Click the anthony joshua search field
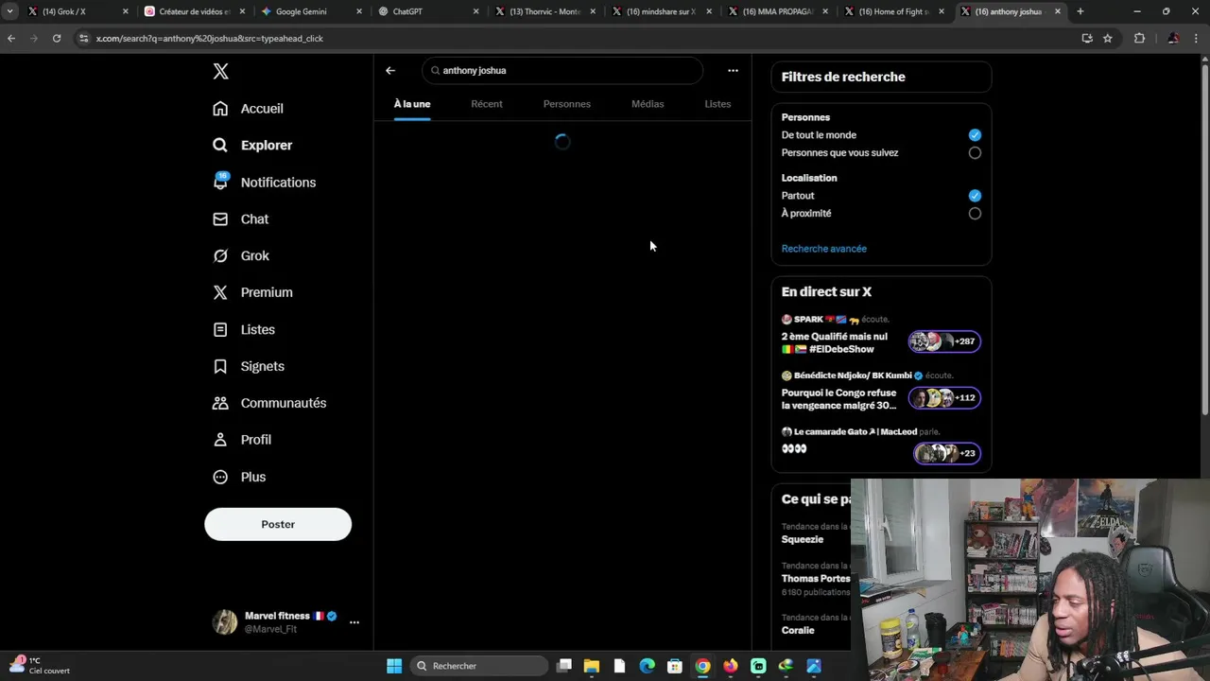The image size is (1210, 681). (562, 70)
